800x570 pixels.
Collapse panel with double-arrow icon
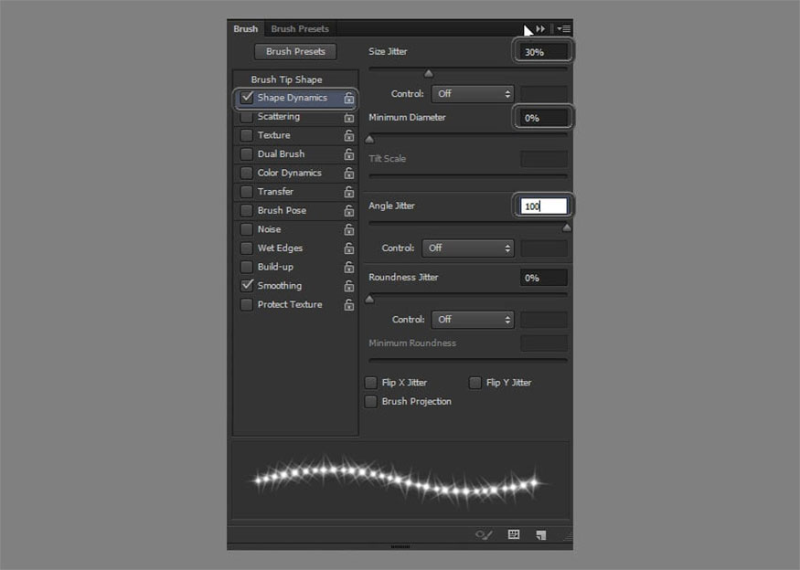[541, 29]
